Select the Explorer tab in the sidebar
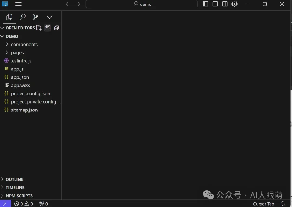Viewport: 292px width, 207px height. tap(9, 17)
